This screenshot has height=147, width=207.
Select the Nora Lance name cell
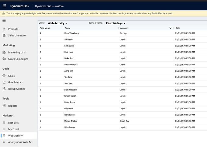pyautogui.click(x=69, y=115)
